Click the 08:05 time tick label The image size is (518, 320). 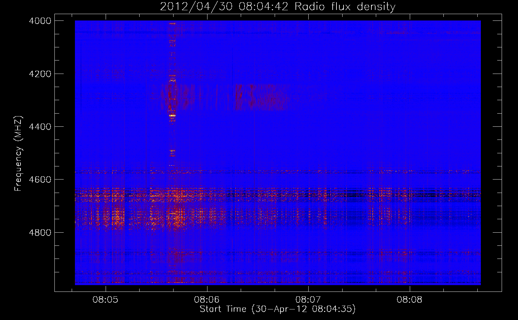pyautogui.click(x=105, y=300)
